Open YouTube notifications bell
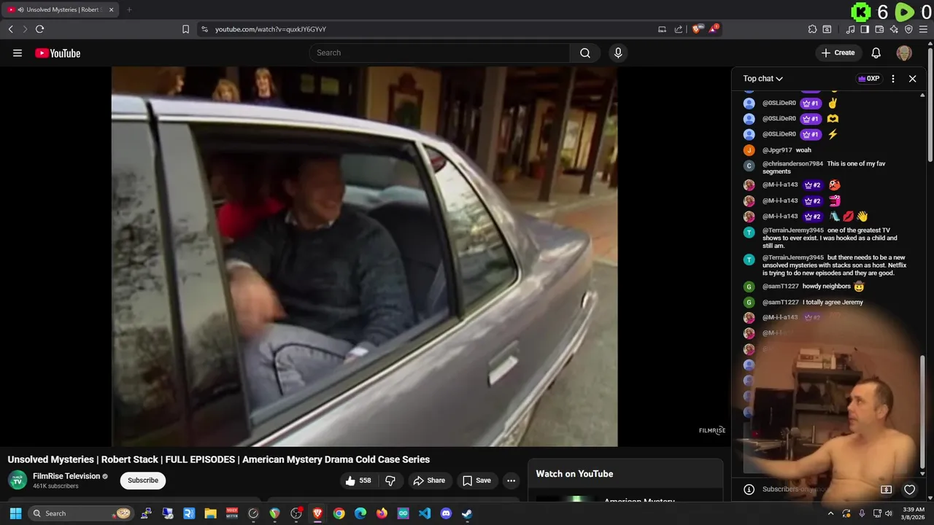The height and width of the screenshot is (525, 934). point(876,52)
